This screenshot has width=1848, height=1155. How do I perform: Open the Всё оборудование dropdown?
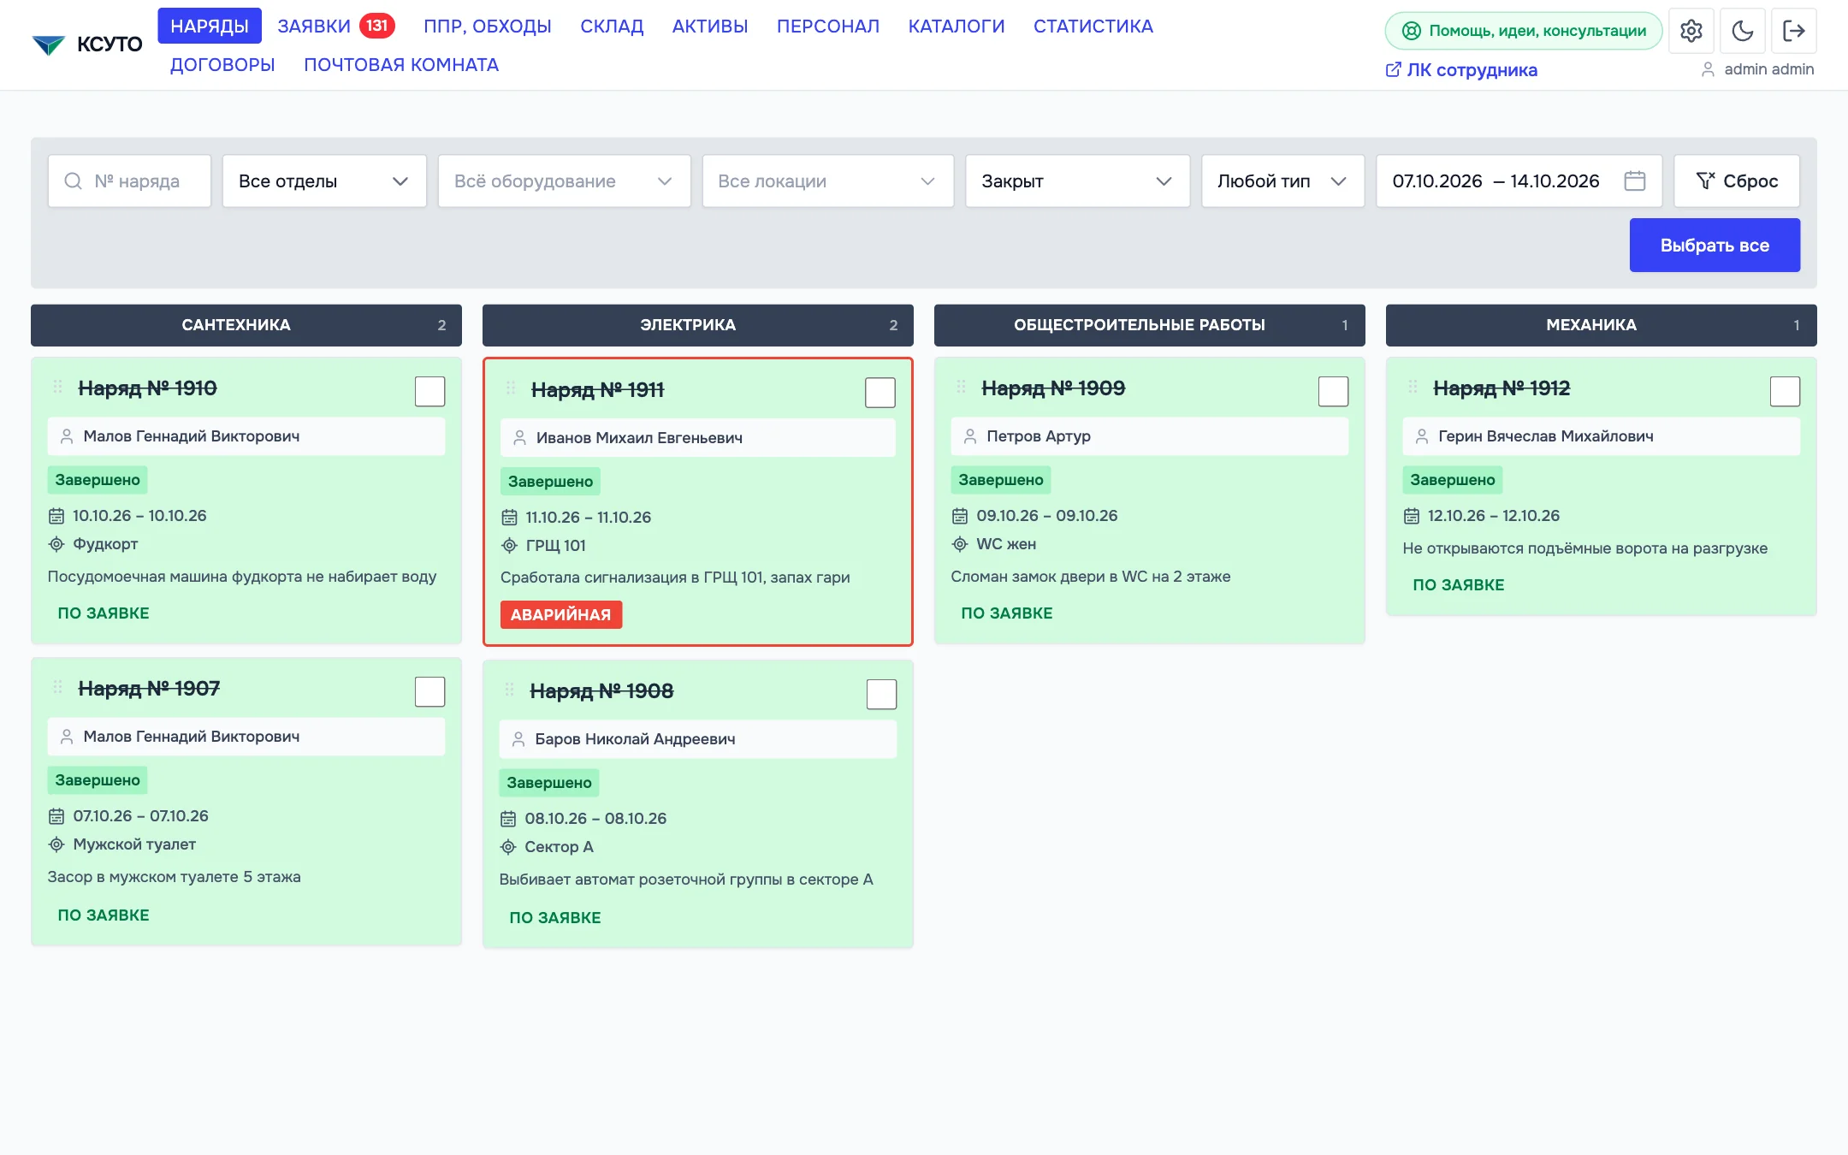click(564, 181)
